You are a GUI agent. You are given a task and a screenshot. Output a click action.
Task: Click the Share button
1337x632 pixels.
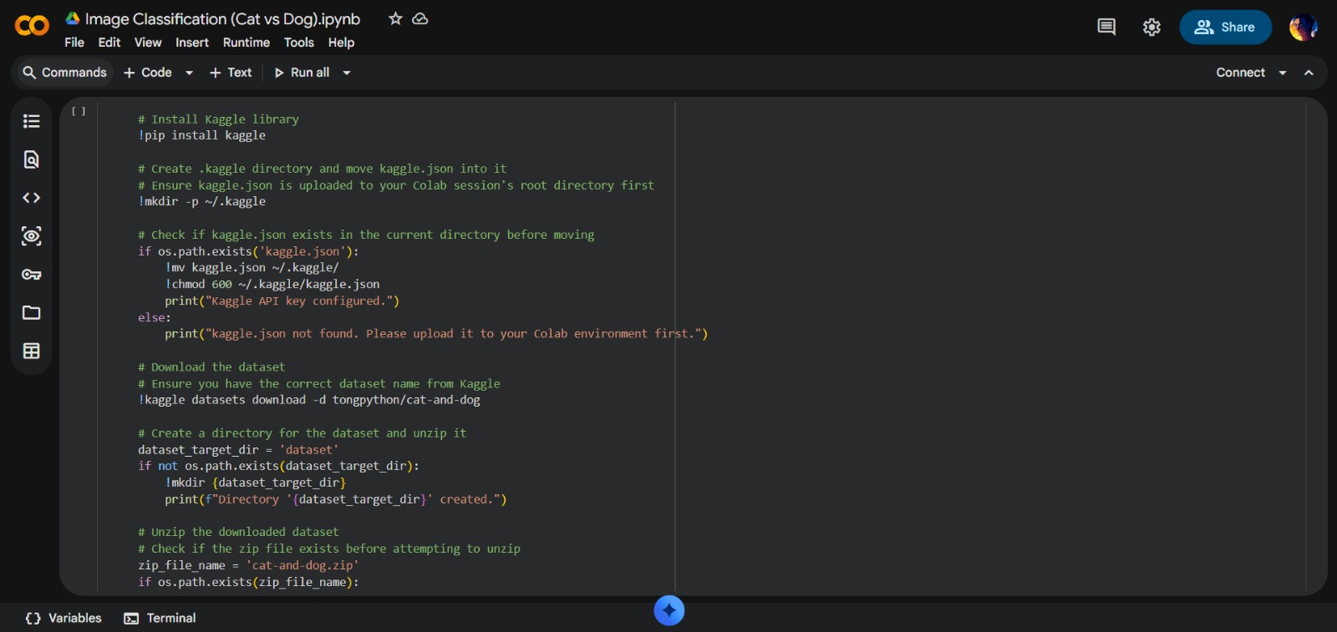click(1225, 28)
